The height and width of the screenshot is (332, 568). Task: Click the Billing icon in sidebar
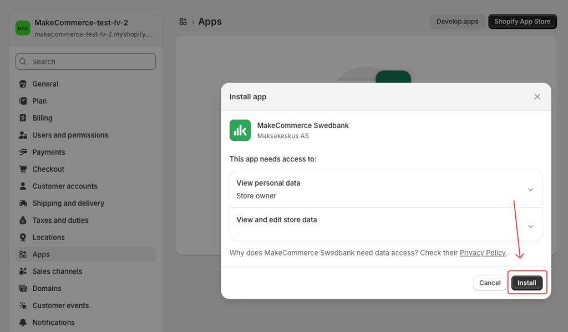23,118
